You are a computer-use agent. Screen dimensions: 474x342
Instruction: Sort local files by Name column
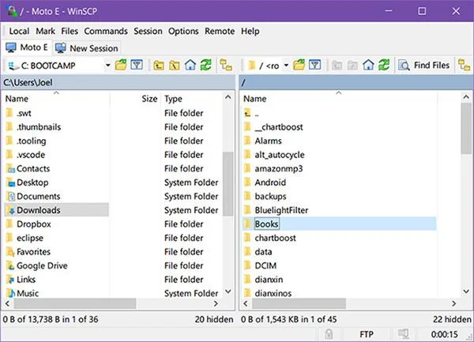(x=56, y=99)
